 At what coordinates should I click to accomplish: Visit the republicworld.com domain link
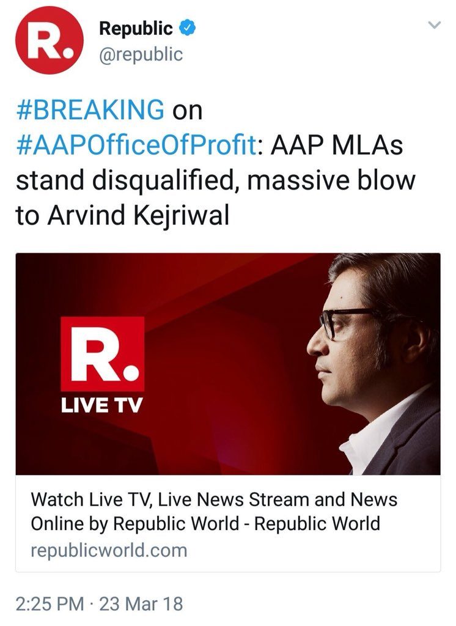click(109, 550)
